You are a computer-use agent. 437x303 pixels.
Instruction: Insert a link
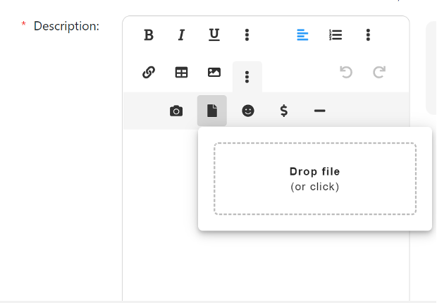point(149,73)
